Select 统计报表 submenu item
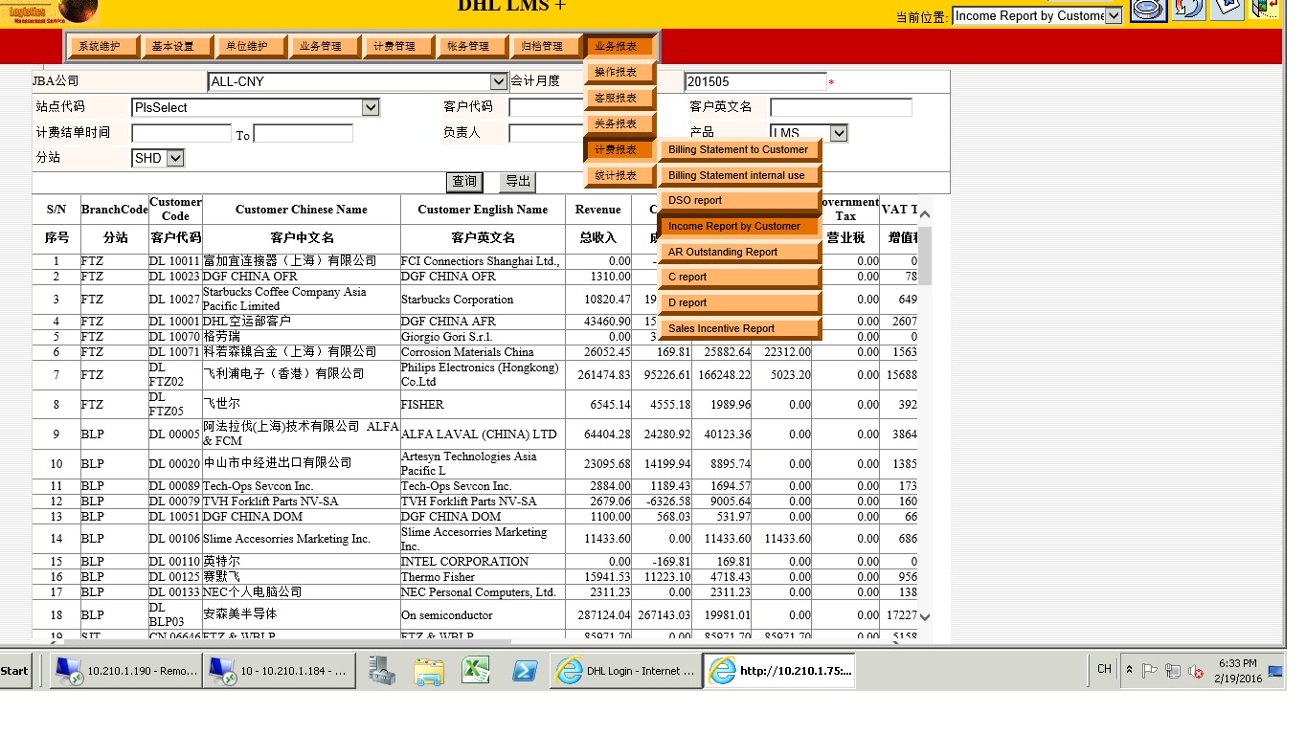 pyautogui.click(x=619, y=176)
